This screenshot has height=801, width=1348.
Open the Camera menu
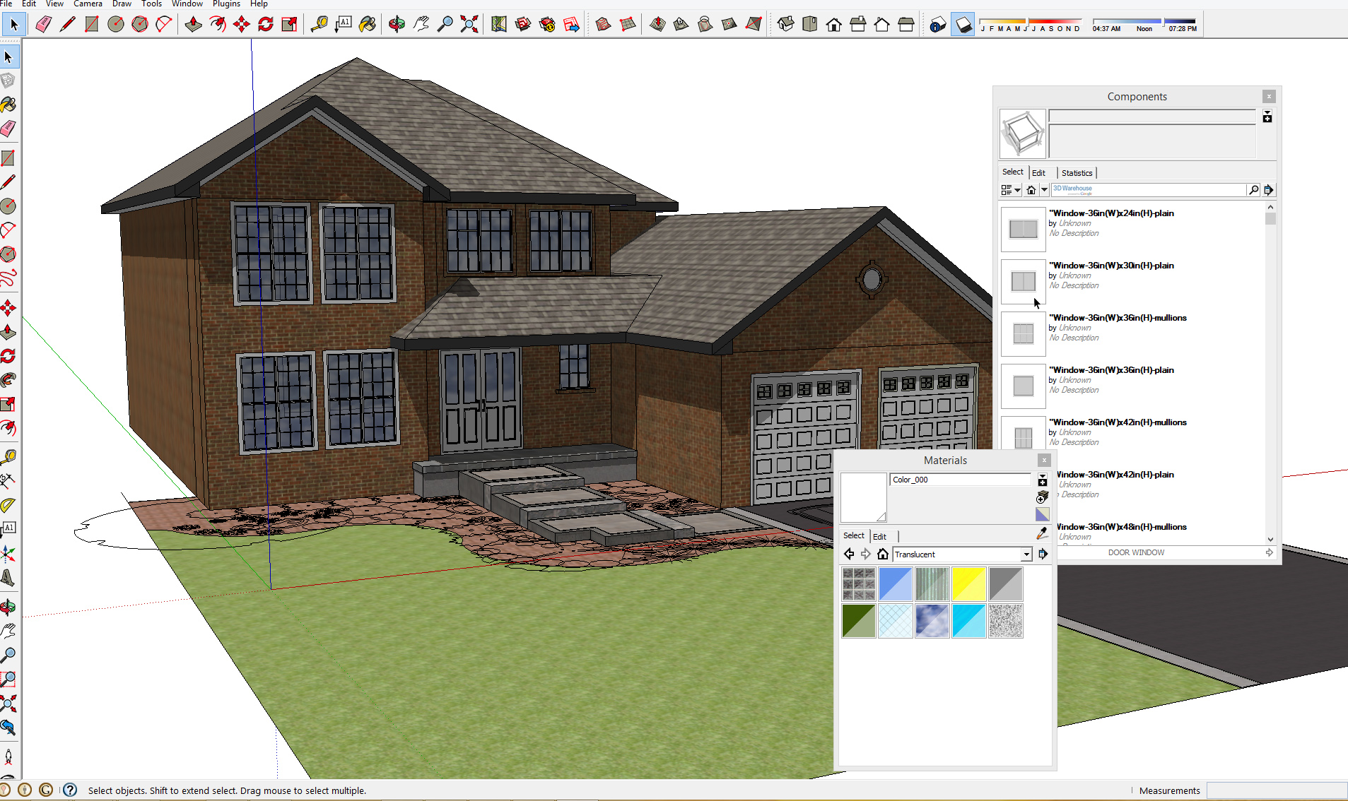coord(88,4)
